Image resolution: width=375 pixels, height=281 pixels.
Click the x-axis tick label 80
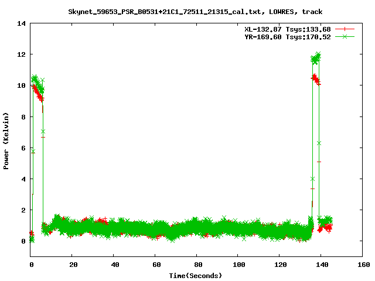point(198,265)
